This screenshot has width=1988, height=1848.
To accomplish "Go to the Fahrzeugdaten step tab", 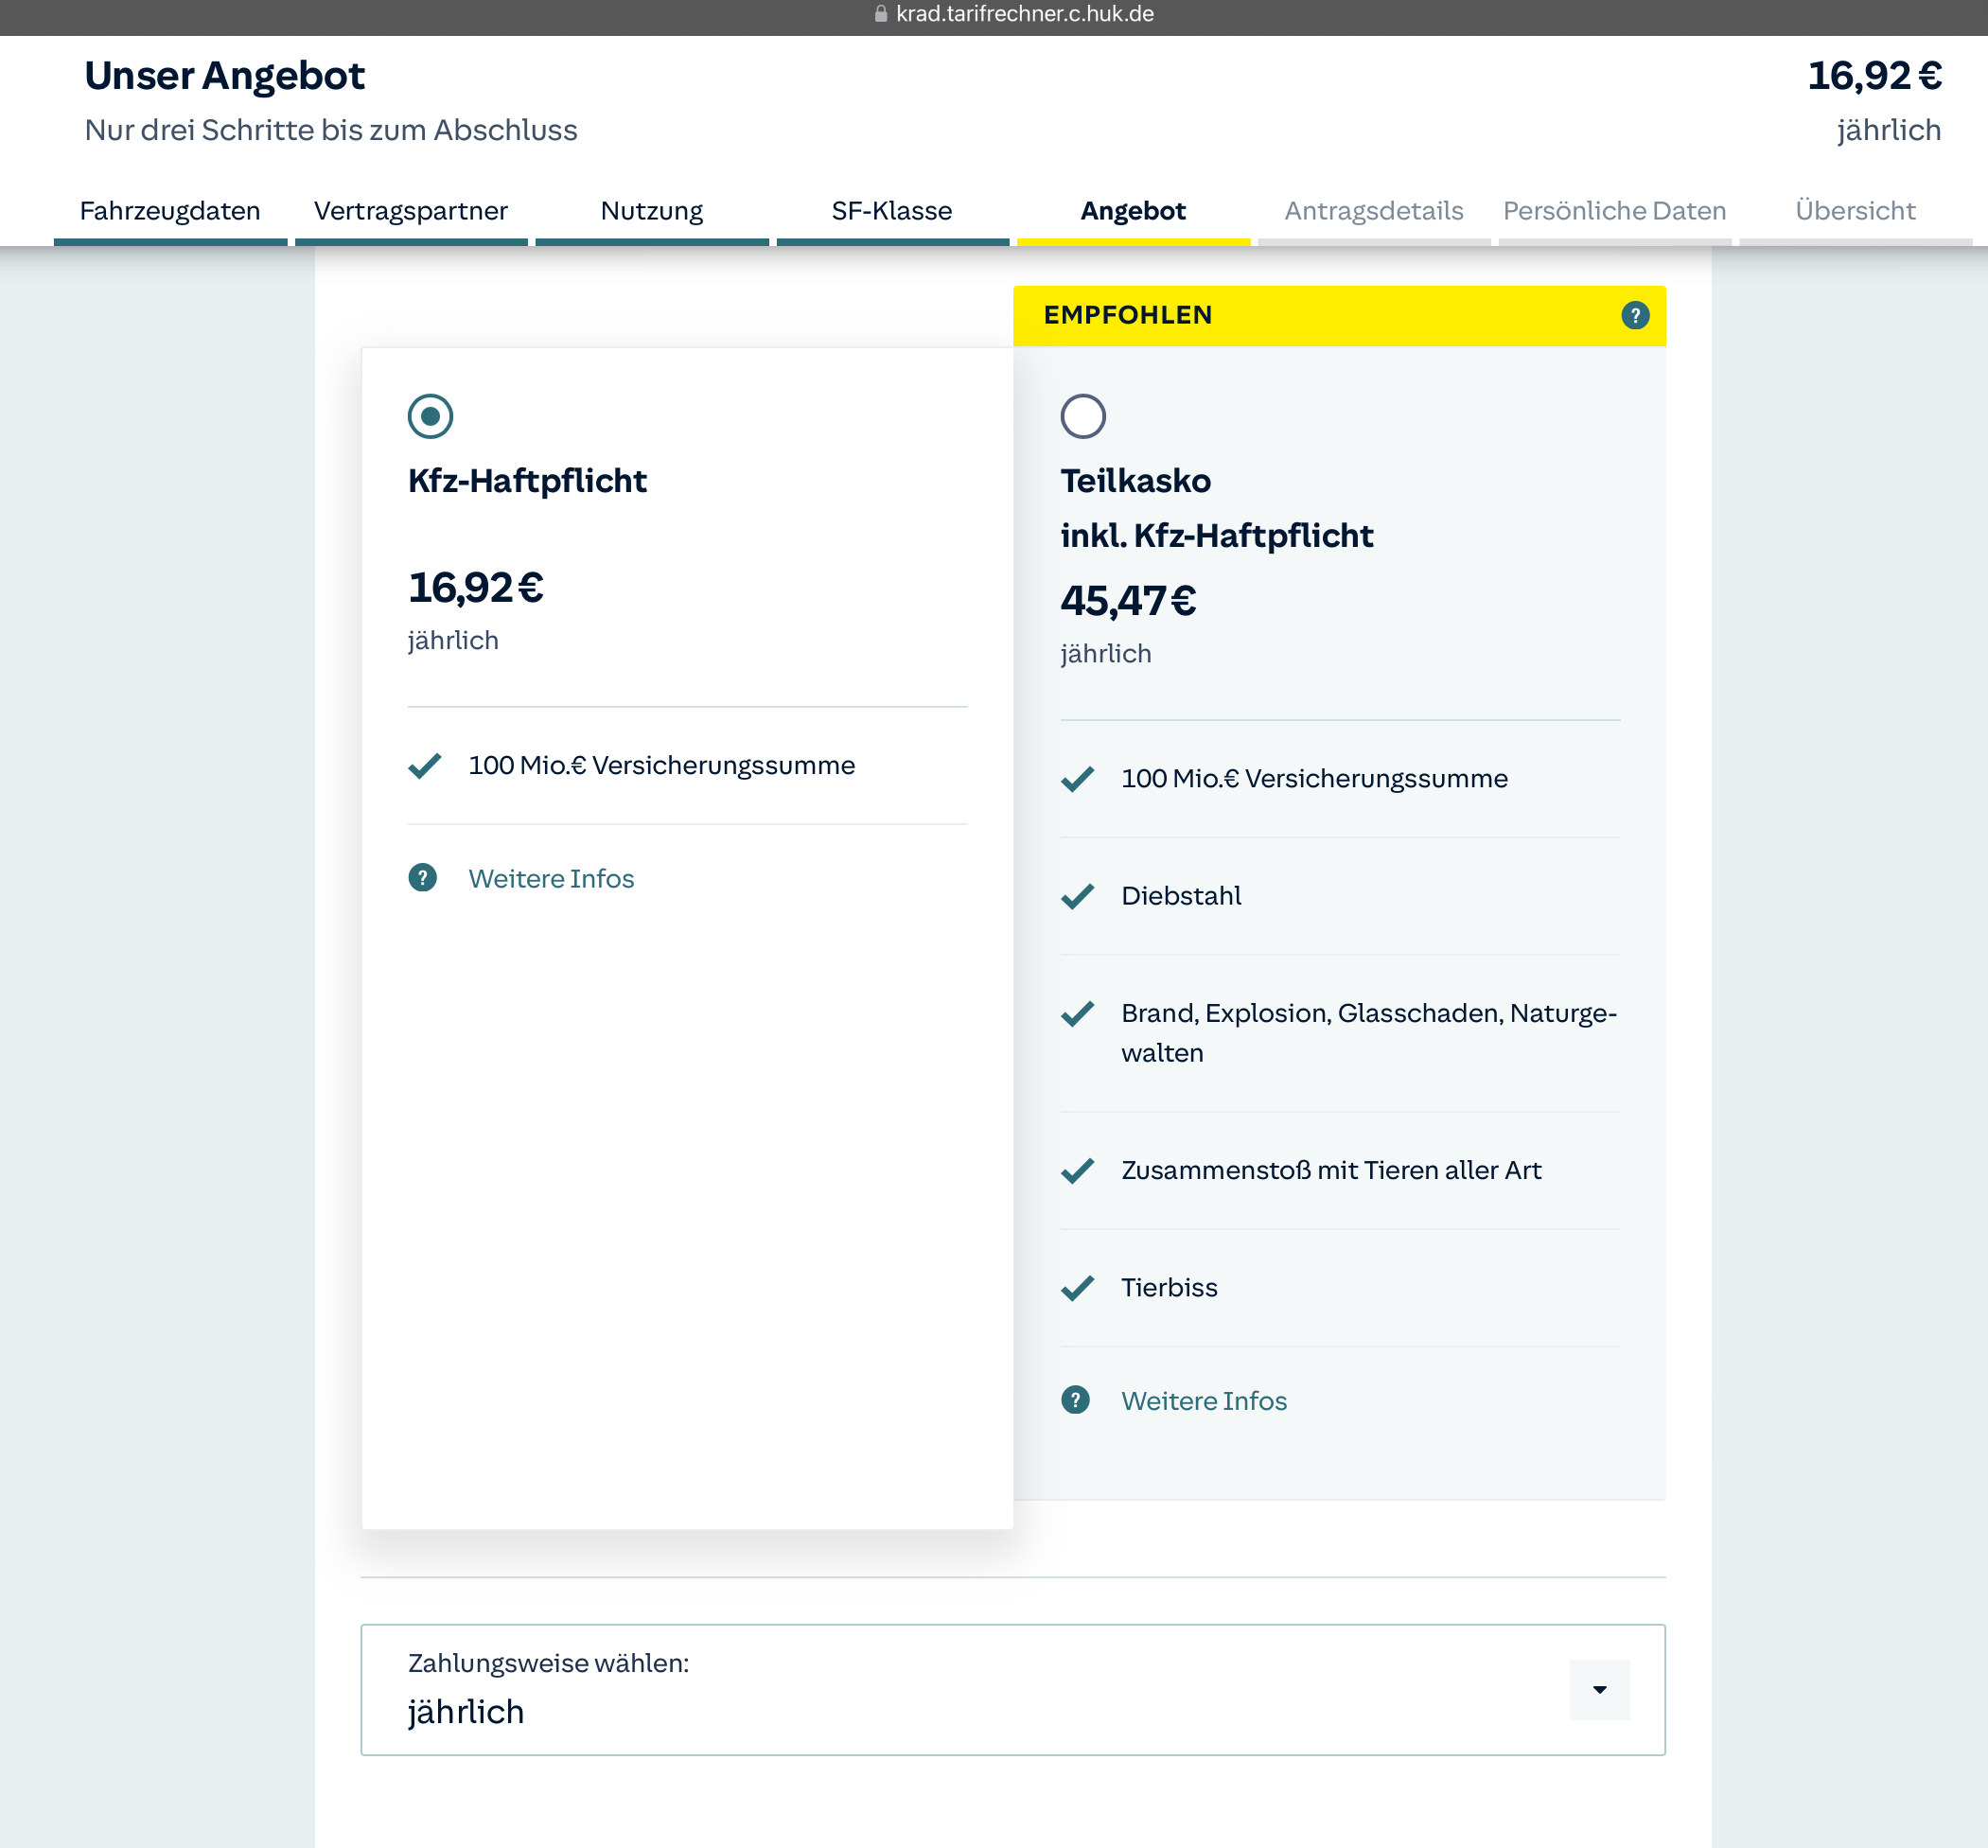I will click(x=170, y=211).
